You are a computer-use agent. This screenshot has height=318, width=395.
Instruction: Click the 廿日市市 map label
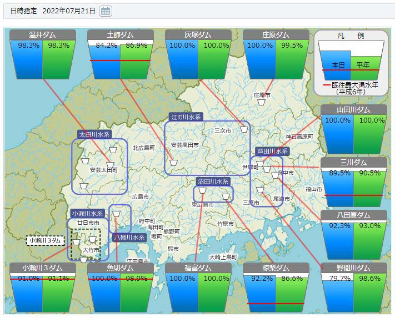(x=88, y=223)
